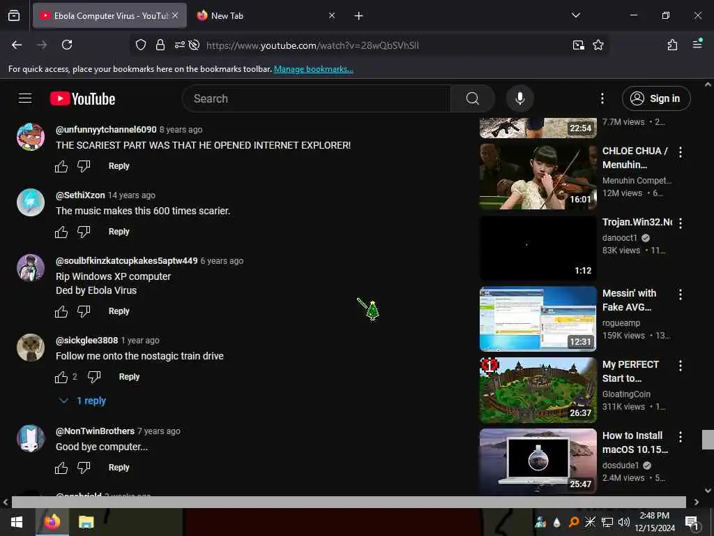Screen dimensions: 714x536
Task: Like the comment by @unfunnyytchannel6090
Action: (x=61, y=166)
